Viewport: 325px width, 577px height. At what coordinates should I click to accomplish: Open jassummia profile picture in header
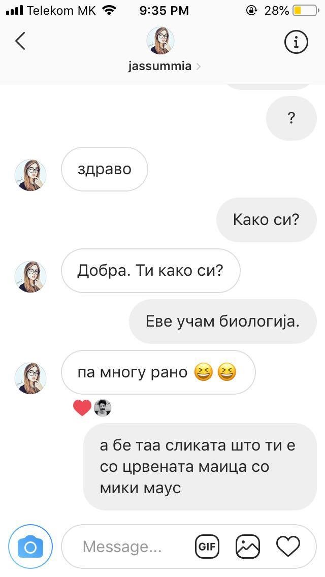tap(160, 41)
